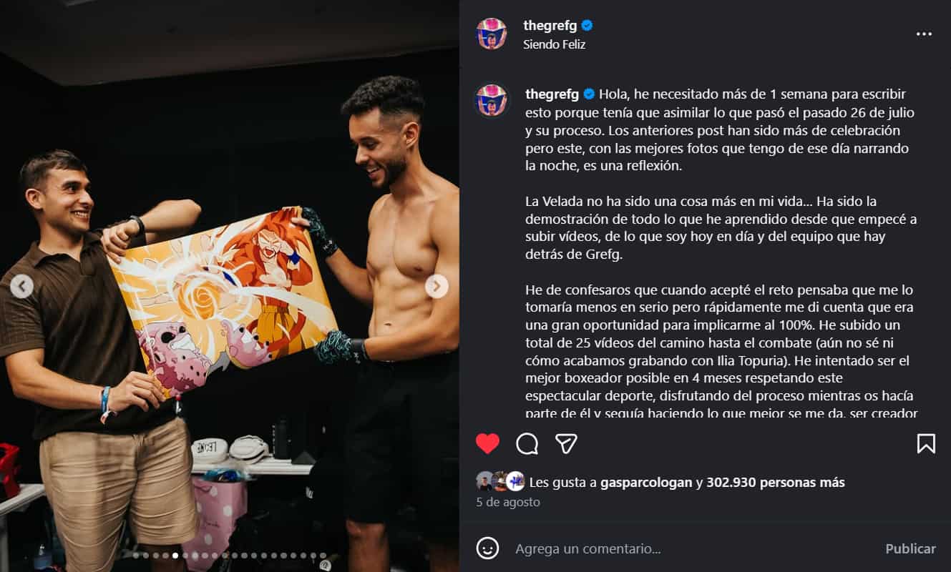Save post with the bookmark icon

(x=926, y=444)
